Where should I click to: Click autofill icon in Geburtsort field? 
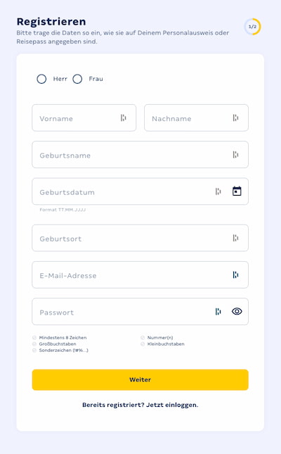pos(235,238)
